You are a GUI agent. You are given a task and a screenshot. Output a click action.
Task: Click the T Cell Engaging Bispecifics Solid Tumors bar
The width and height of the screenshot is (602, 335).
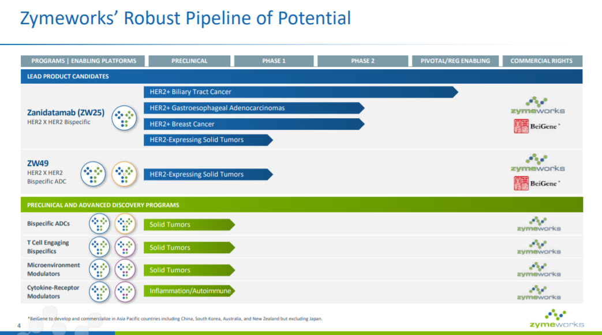(x=189, y=247)
